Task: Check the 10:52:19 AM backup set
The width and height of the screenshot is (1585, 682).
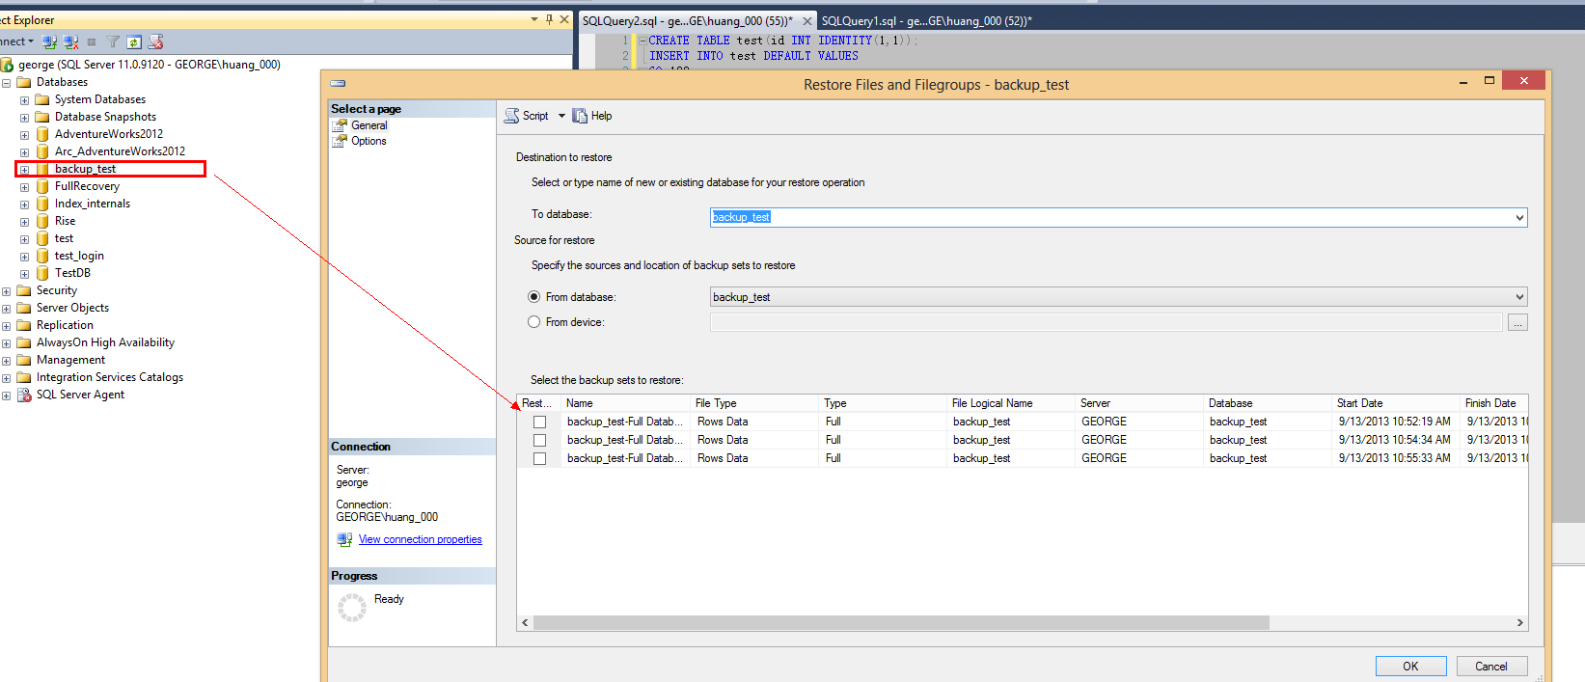Action: click(x=540, y=422)
